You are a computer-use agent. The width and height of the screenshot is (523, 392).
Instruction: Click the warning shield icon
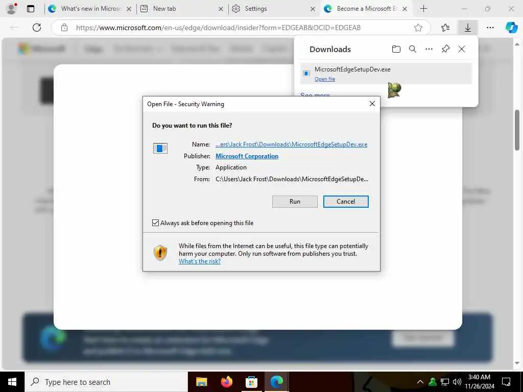point(160,253)
